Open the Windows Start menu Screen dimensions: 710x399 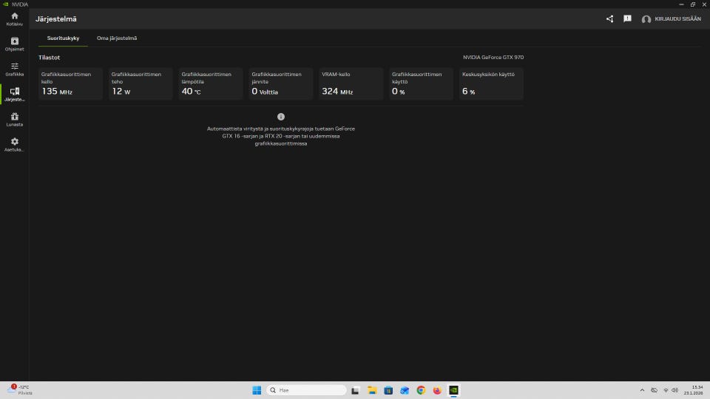tap(257, 390)
